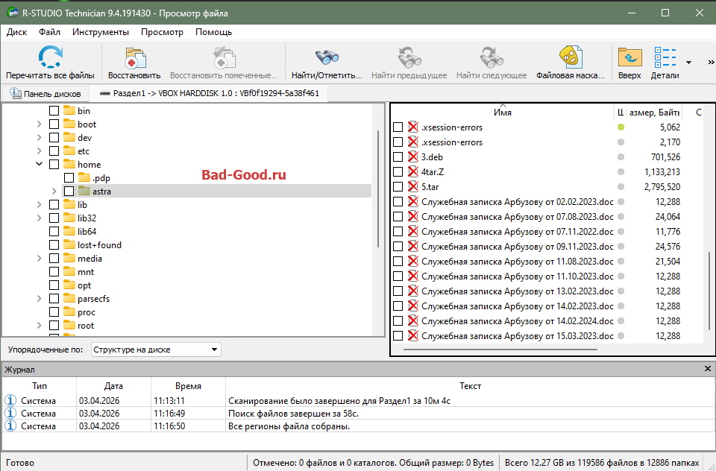This screenshot has width=716, height=471.
Task: Expand the media folder tree node
Action: coord(39,259)
